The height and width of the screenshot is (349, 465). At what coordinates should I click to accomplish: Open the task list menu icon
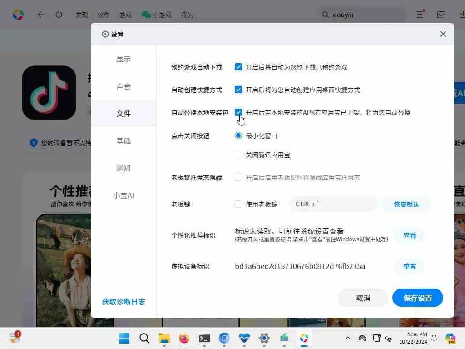pos(420,14)
